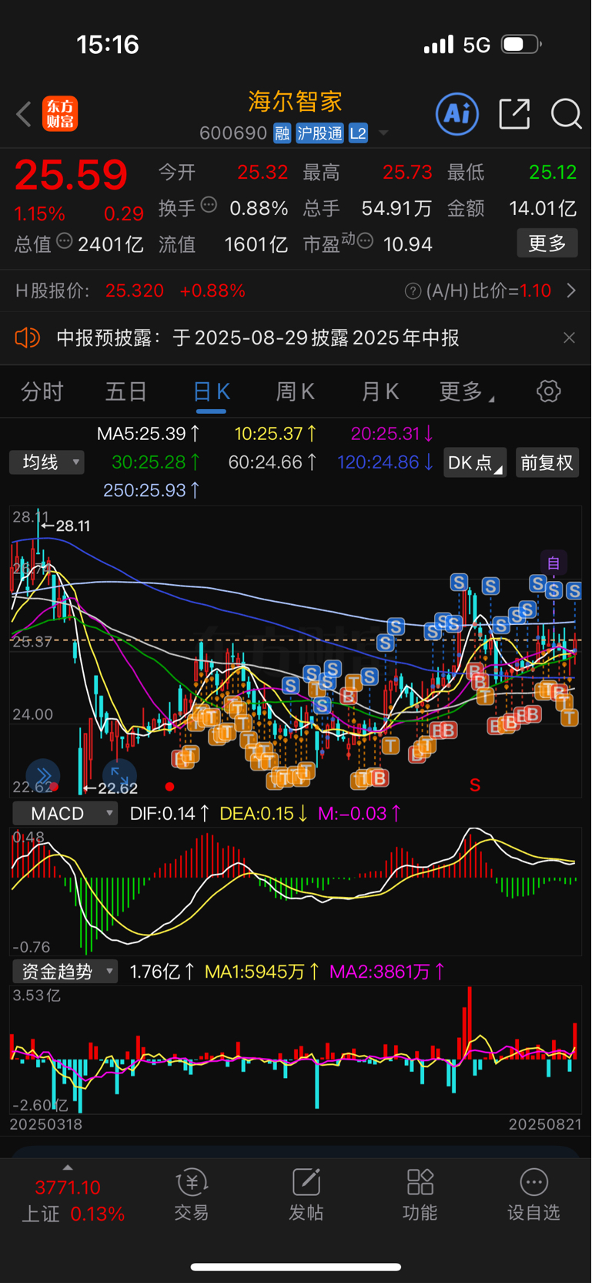Tap 设自选 add to watchlist
592x1283 pixels.
[x=533, y=1194]
